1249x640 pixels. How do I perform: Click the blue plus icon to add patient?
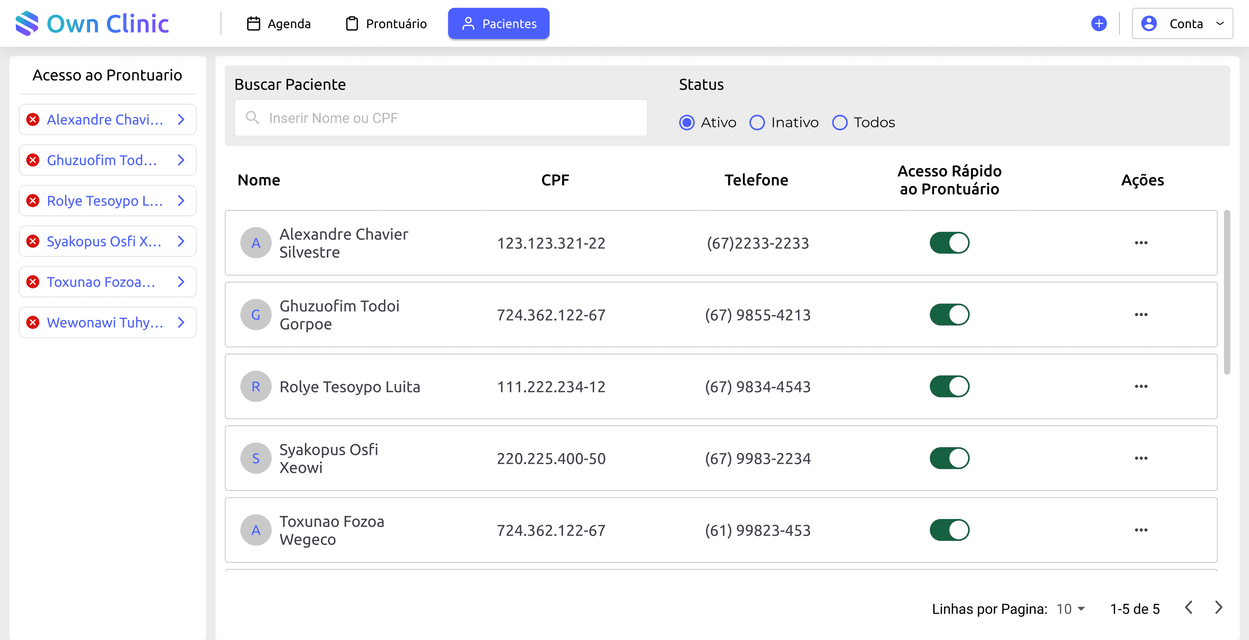click(1099, 23)
